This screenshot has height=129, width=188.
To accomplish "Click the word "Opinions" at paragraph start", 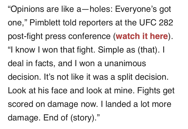I will (x=27, y=10).
